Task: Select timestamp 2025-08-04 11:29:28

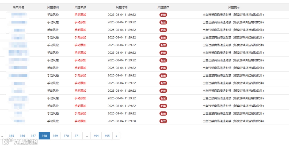Action: point(122,121)
